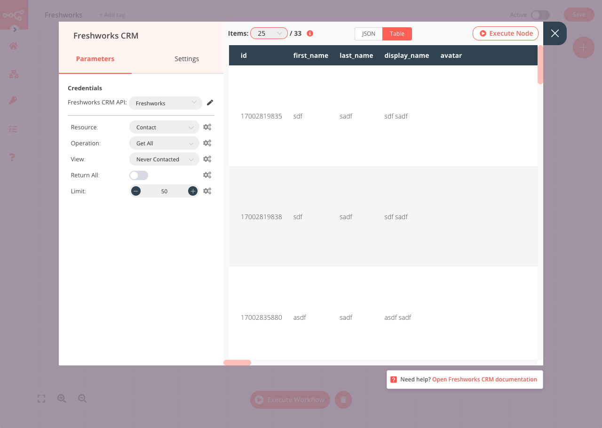Switch output view to JSON
Screen dimensions: 602x428
pos(369,33)
